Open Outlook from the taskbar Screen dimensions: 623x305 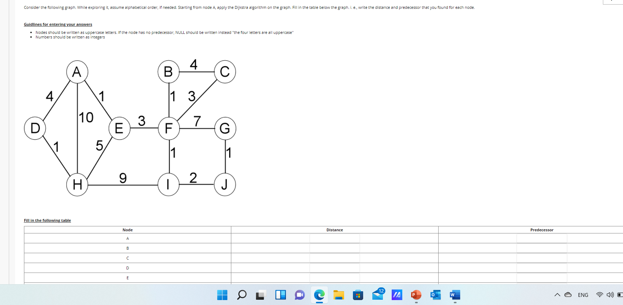point(435,295)
